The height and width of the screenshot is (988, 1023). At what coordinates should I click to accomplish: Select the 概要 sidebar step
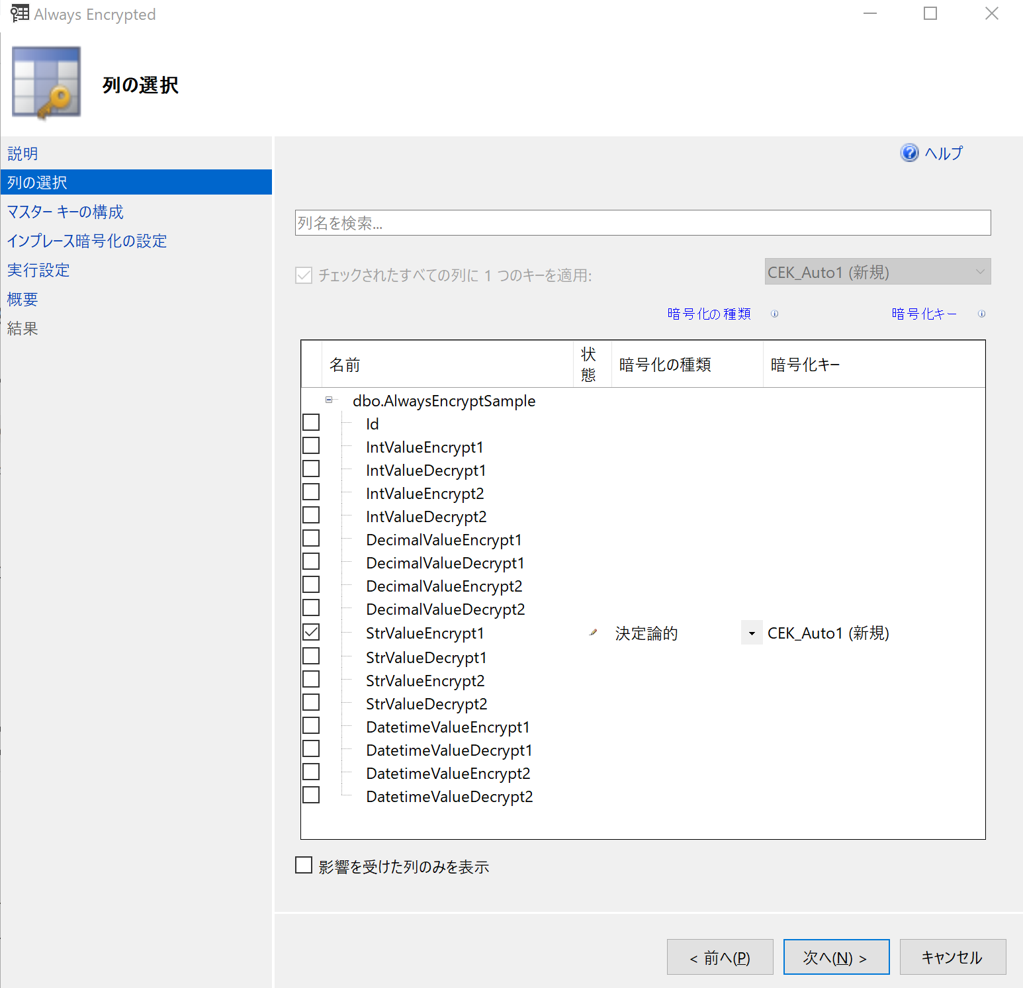click(x=22, y=299)
